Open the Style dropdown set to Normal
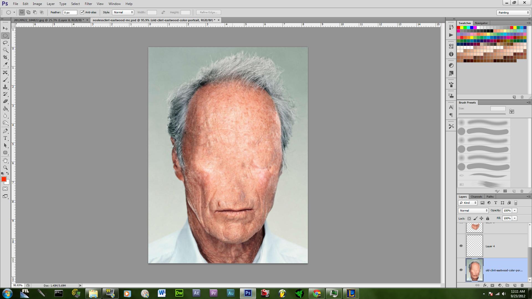This screenshot has width=532, height=299. click(x=123, y=12)
